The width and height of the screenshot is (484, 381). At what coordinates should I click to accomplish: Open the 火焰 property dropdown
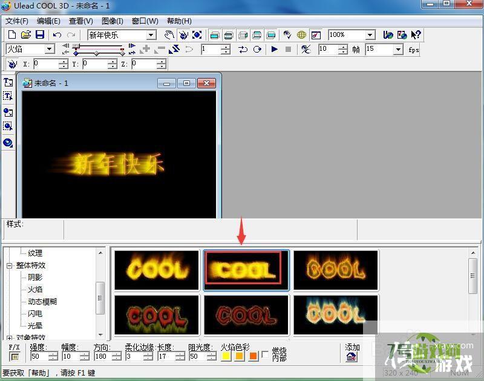coord(49,50)
